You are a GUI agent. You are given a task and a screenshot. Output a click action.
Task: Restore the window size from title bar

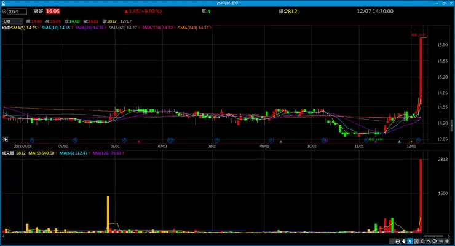pyautogui.click(x=444, y=3)
